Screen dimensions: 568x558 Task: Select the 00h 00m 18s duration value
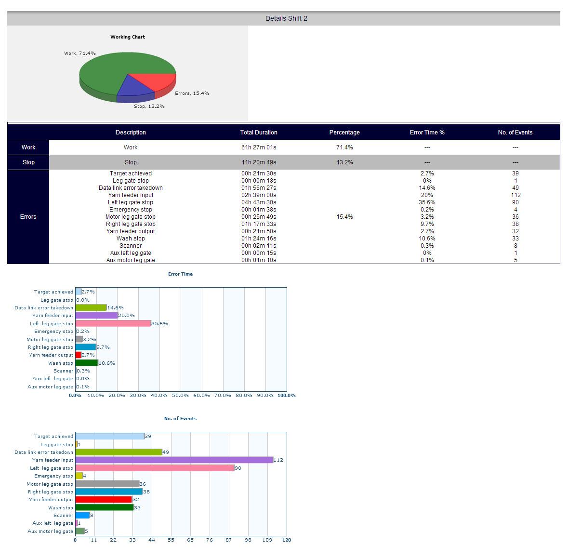coord(259,181)
